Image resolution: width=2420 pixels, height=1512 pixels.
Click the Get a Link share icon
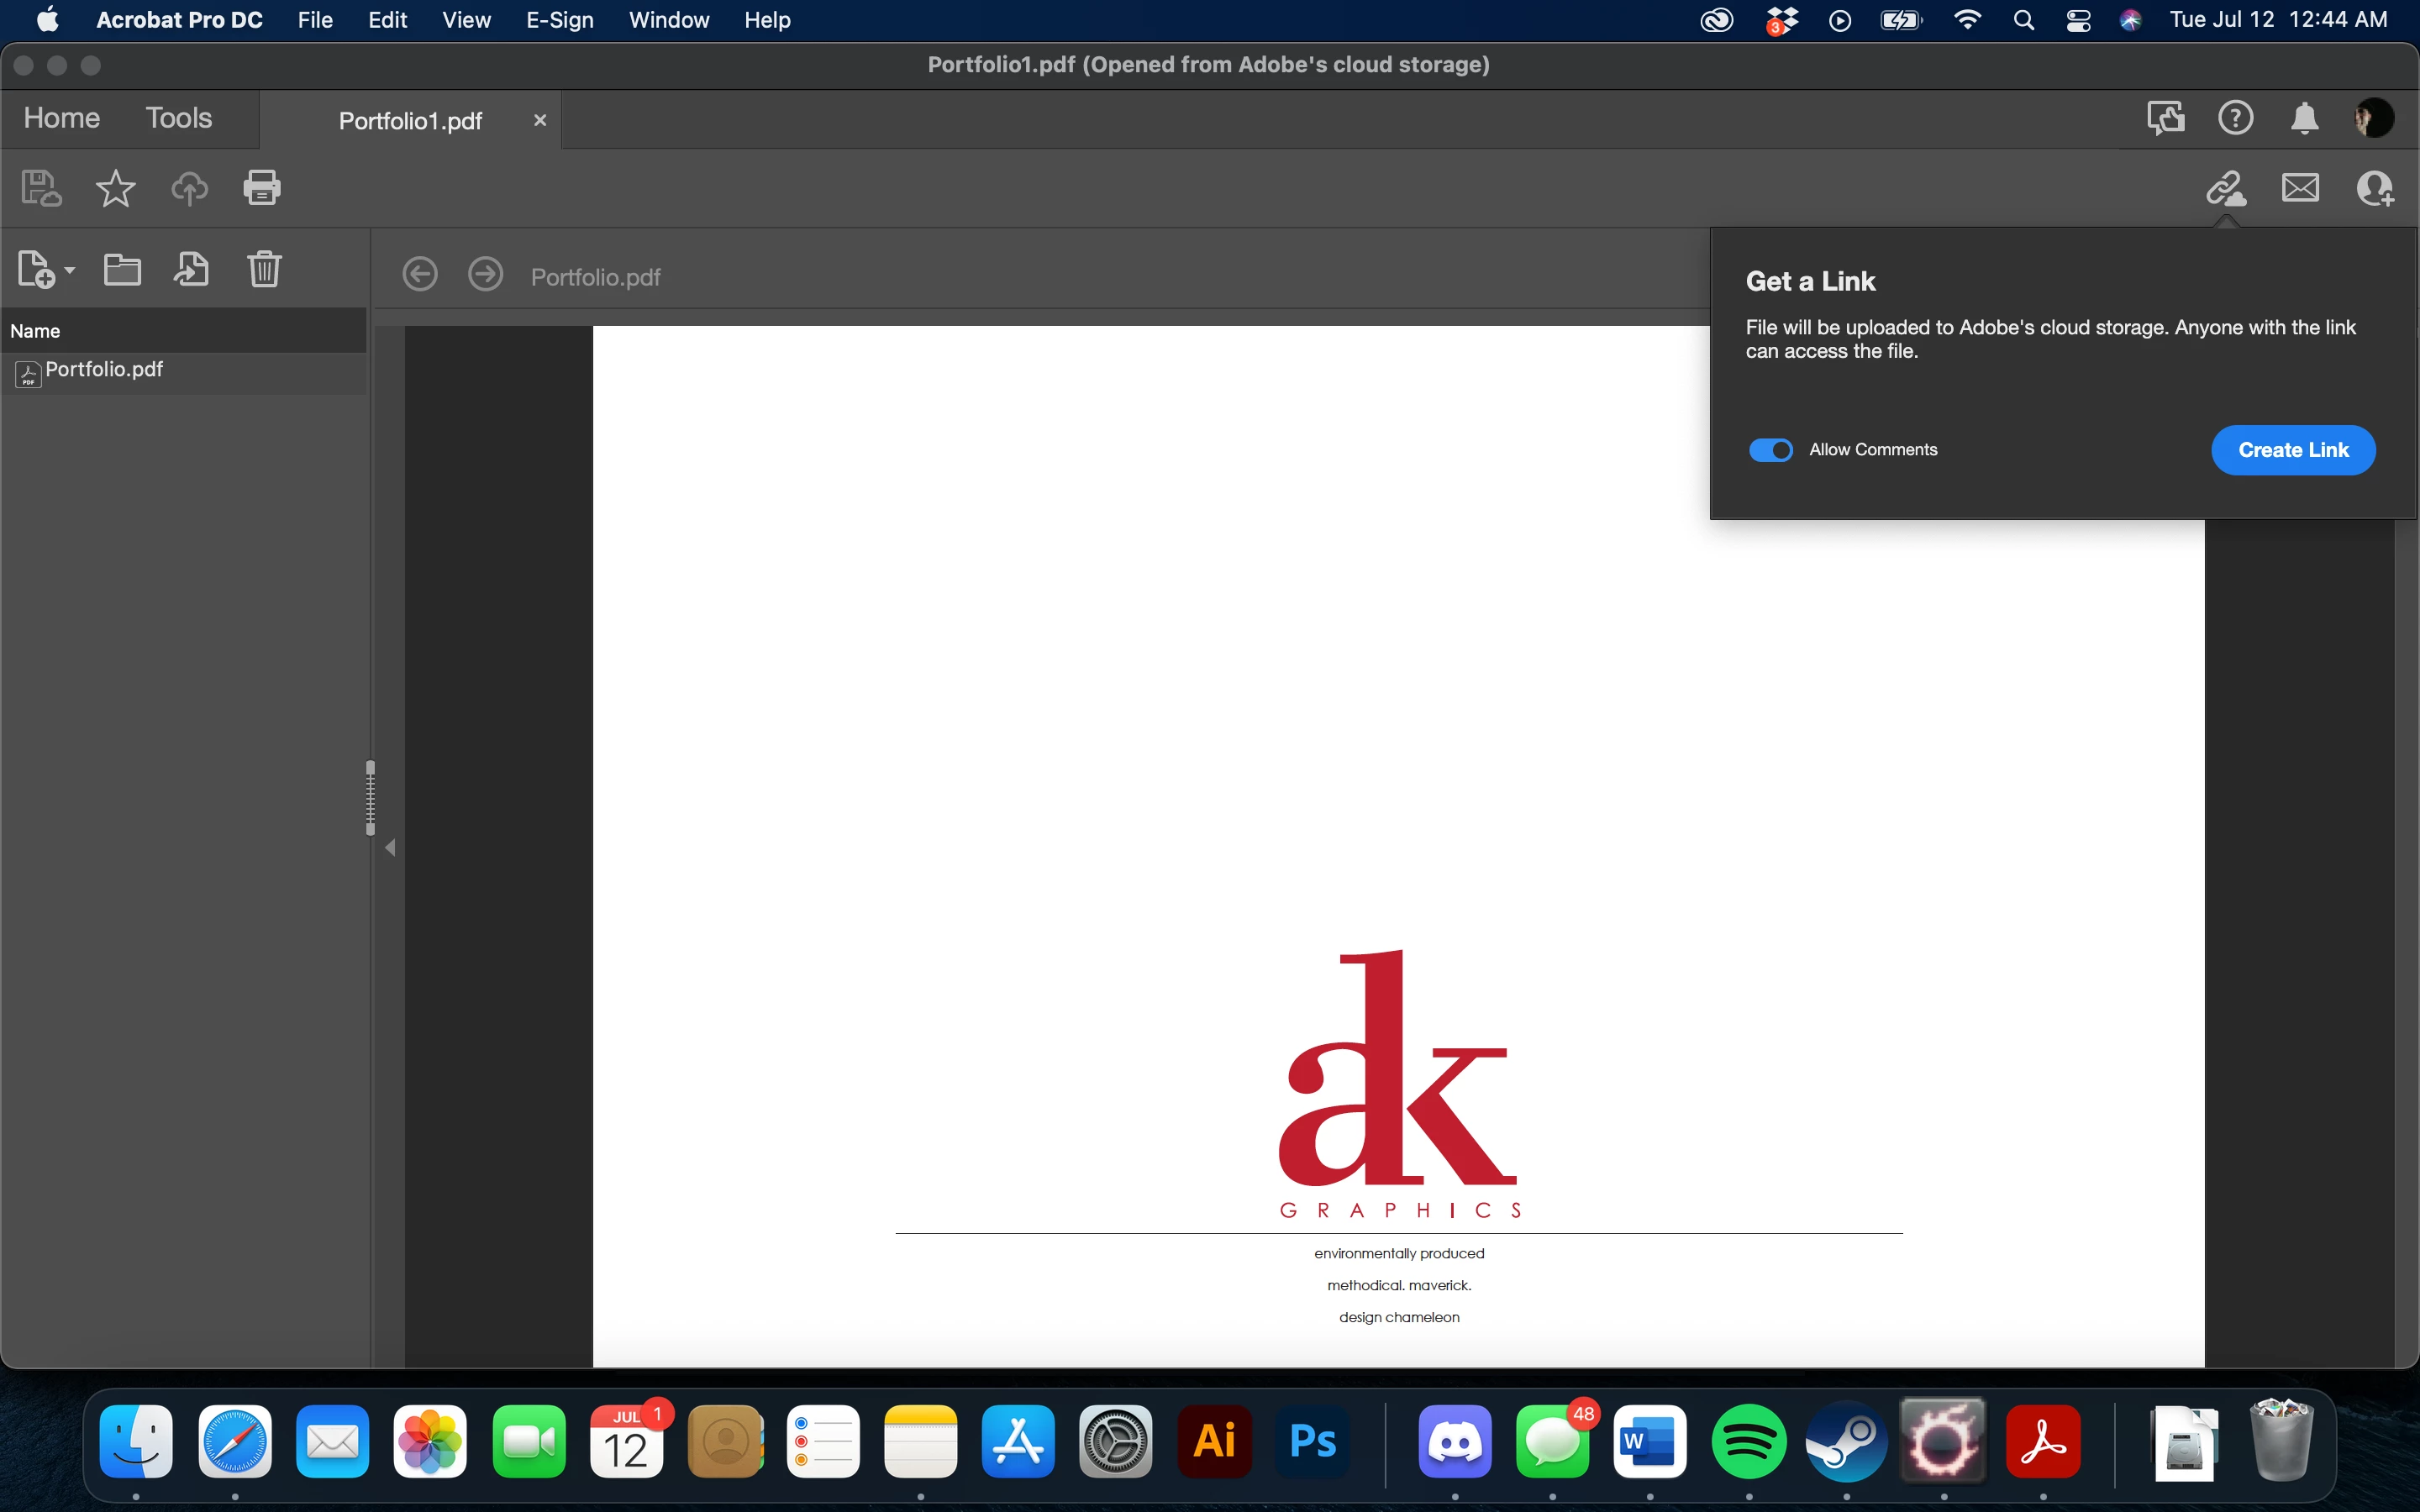point(2226,188)
